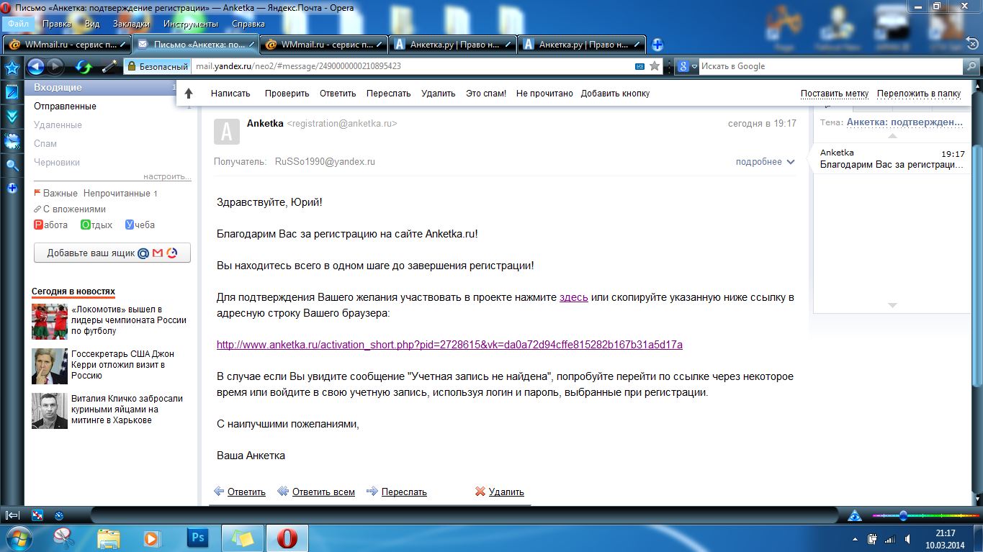The width and height of the screenshot is (983, 552).
Task: Collapse the thread pane with the up arrow
Action: click(892, 135)
